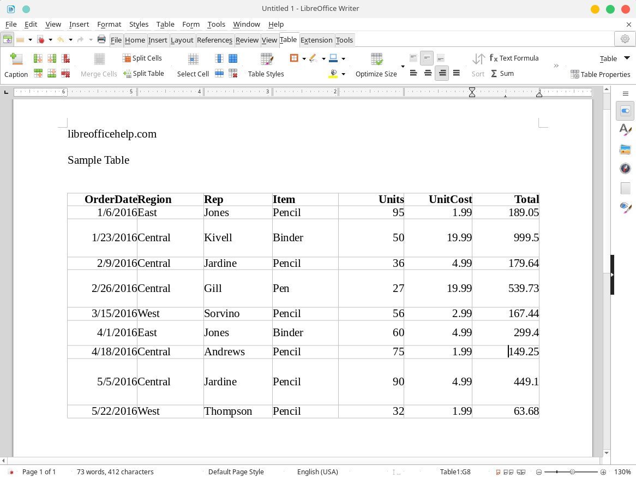
Task: Open the Styles menu
Action: click(139, 25)
